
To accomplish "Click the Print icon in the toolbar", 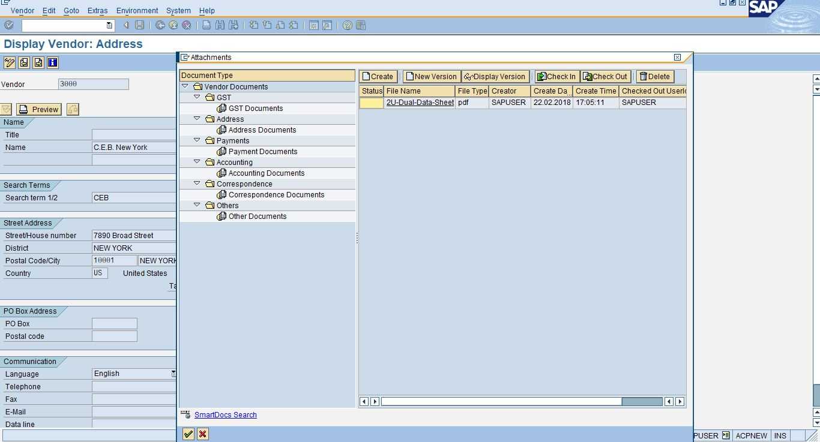I will pos(207,25).
